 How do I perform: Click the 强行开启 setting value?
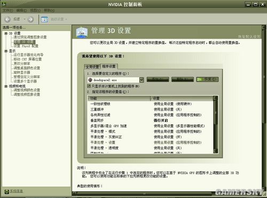(x=161, y=120)
